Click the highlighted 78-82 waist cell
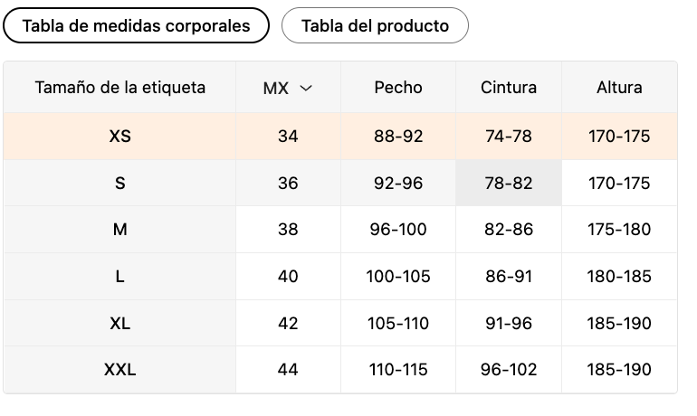The width and height of the screenshot is (697, 416). point(509,183)
